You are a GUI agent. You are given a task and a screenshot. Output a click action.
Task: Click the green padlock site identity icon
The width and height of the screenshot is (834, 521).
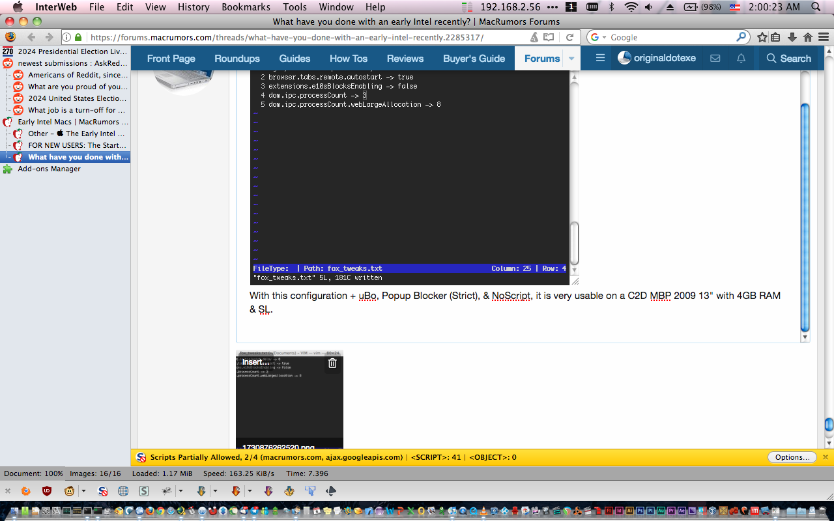tap(78, 38)
